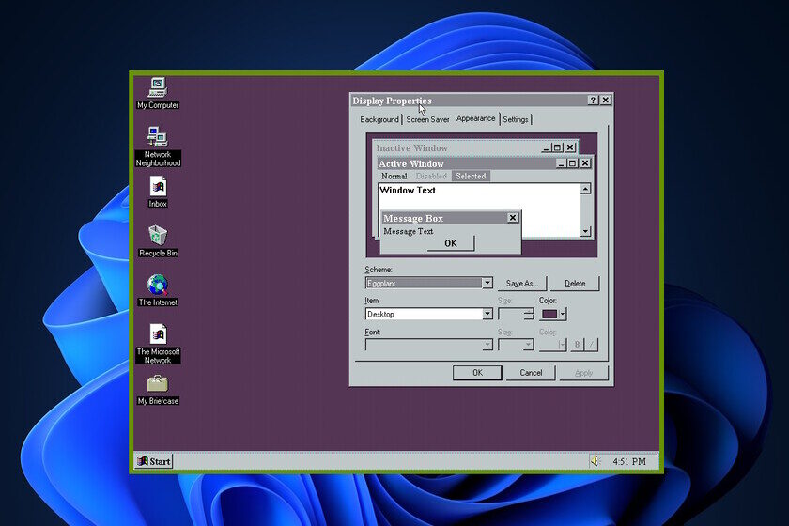Toggle the Italic font button

[592, 345]
